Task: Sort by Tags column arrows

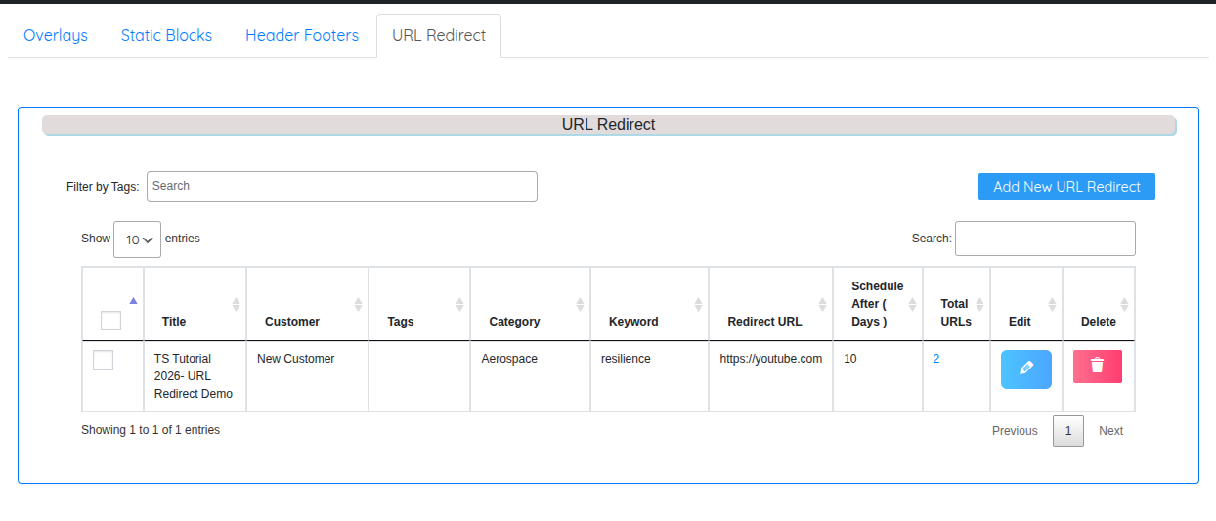Action: pyautogui.click(x=459, y=304)
